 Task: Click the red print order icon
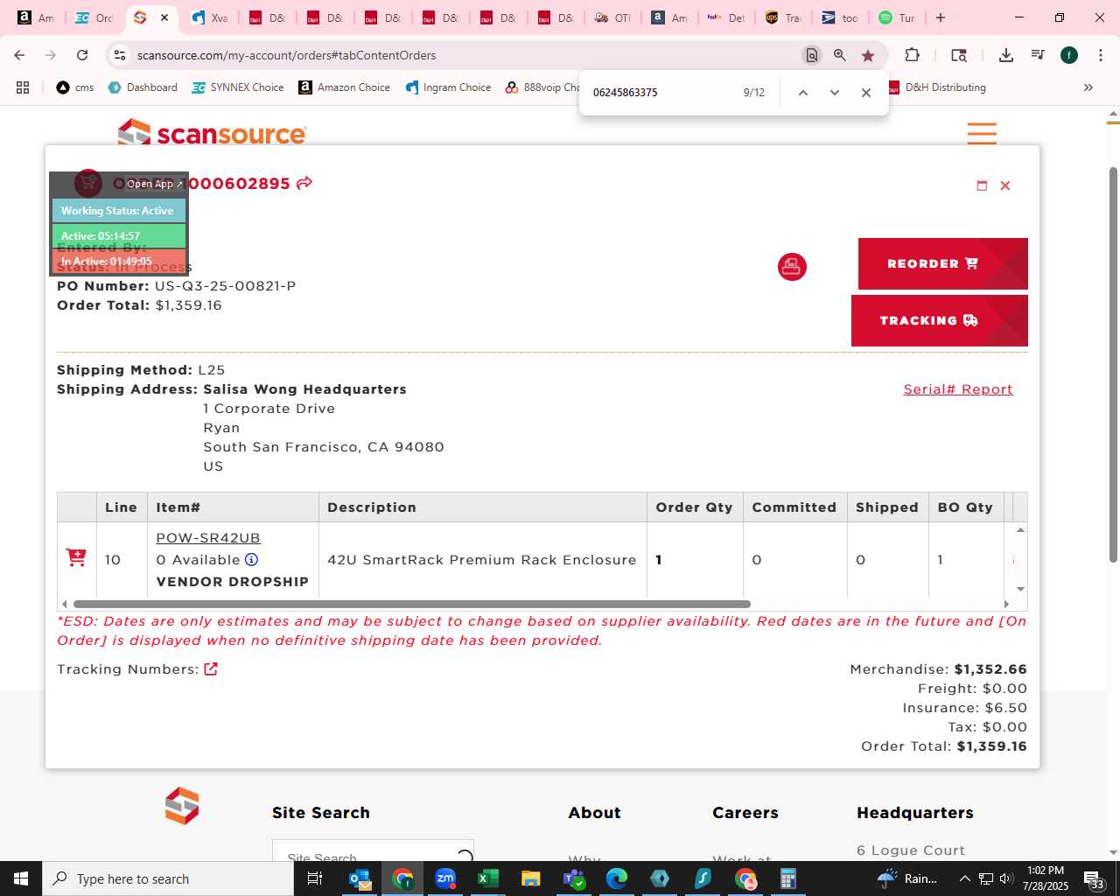pyautogui.click(x=792, y=267)
